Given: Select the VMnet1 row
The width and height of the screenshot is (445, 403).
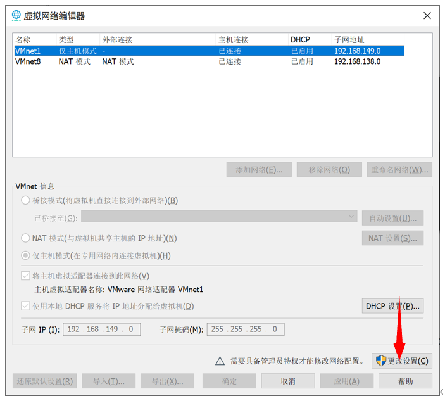Looking at the screenshot, I should click(210, 51).
